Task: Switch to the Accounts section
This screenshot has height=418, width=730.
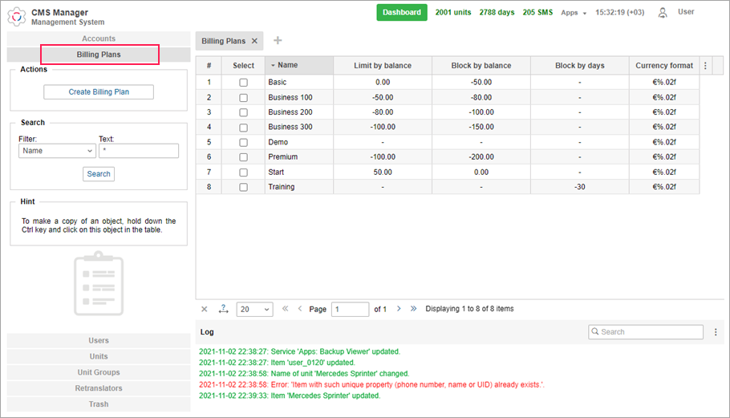Action: click(x=99, y=39)
